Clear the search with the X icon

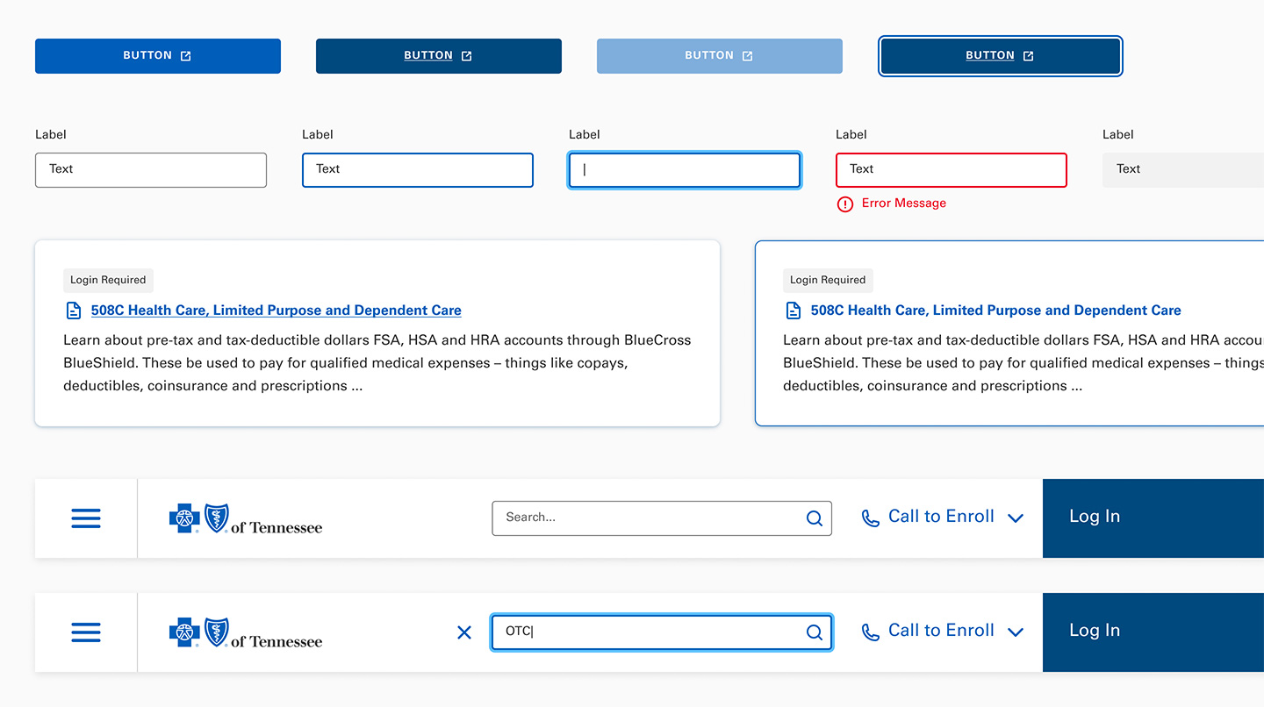pyautogui.click(x=464, y=632)
